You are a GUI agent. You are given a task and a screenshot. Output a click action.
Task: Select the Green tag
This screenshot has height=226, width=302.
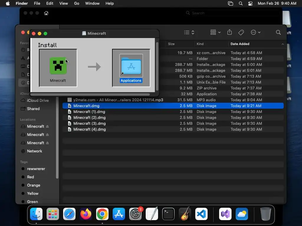(x=32, y=202)
